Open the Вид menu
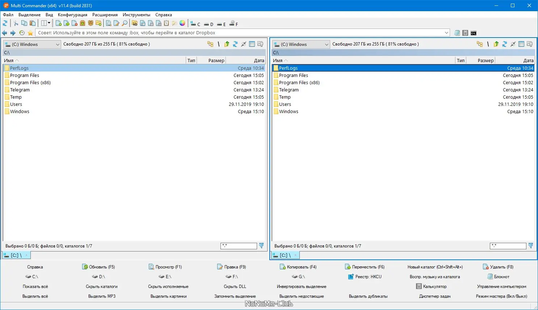Screen dimensions: 538x310 (49, 15)
